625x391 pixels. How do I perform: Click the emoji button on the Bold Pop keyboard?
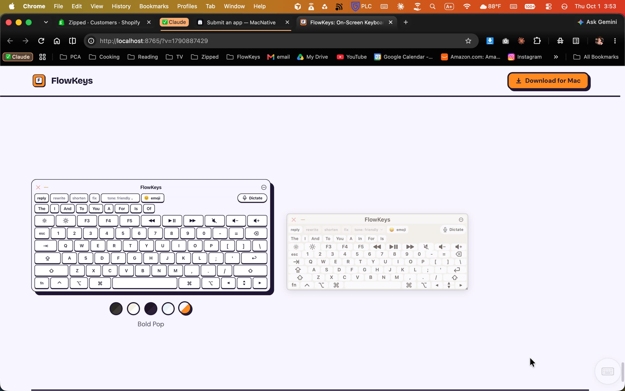point(152,198)
